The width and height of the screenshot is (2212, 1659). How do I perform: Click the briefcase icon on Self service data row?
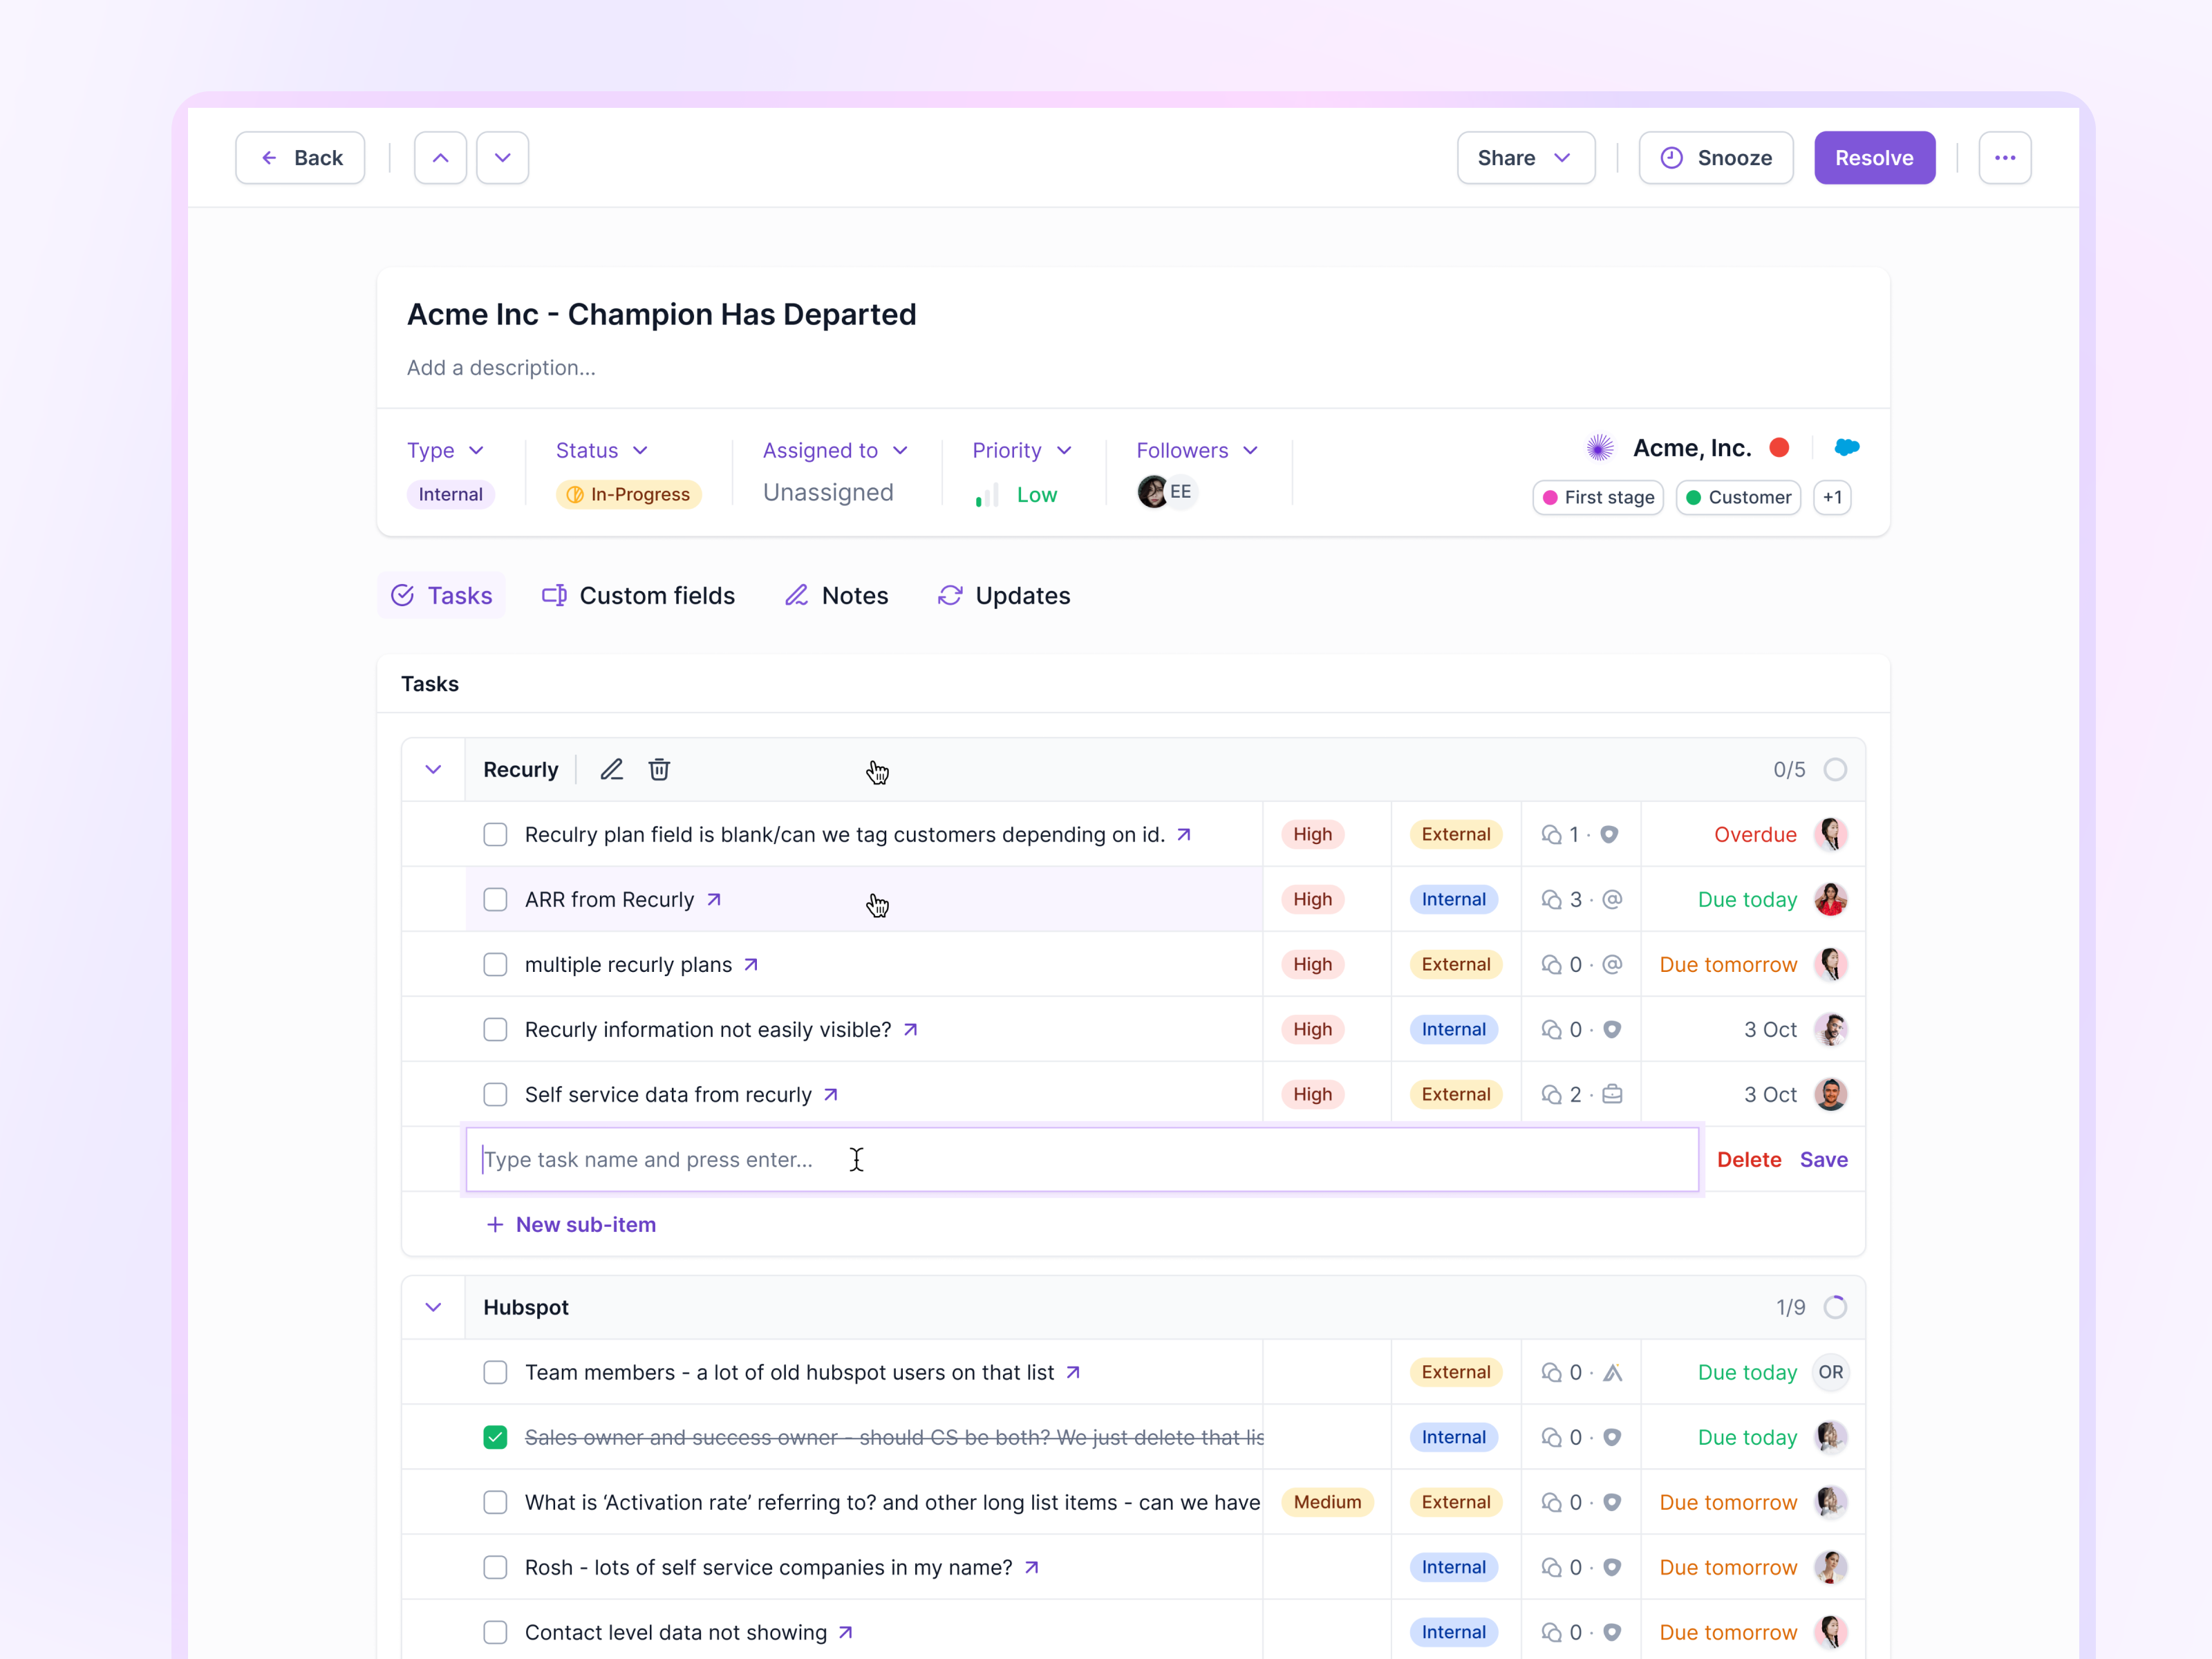point(1612,1094)
